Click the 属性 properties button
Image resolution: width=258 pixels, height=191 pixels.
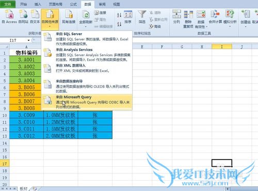[100, 20]
